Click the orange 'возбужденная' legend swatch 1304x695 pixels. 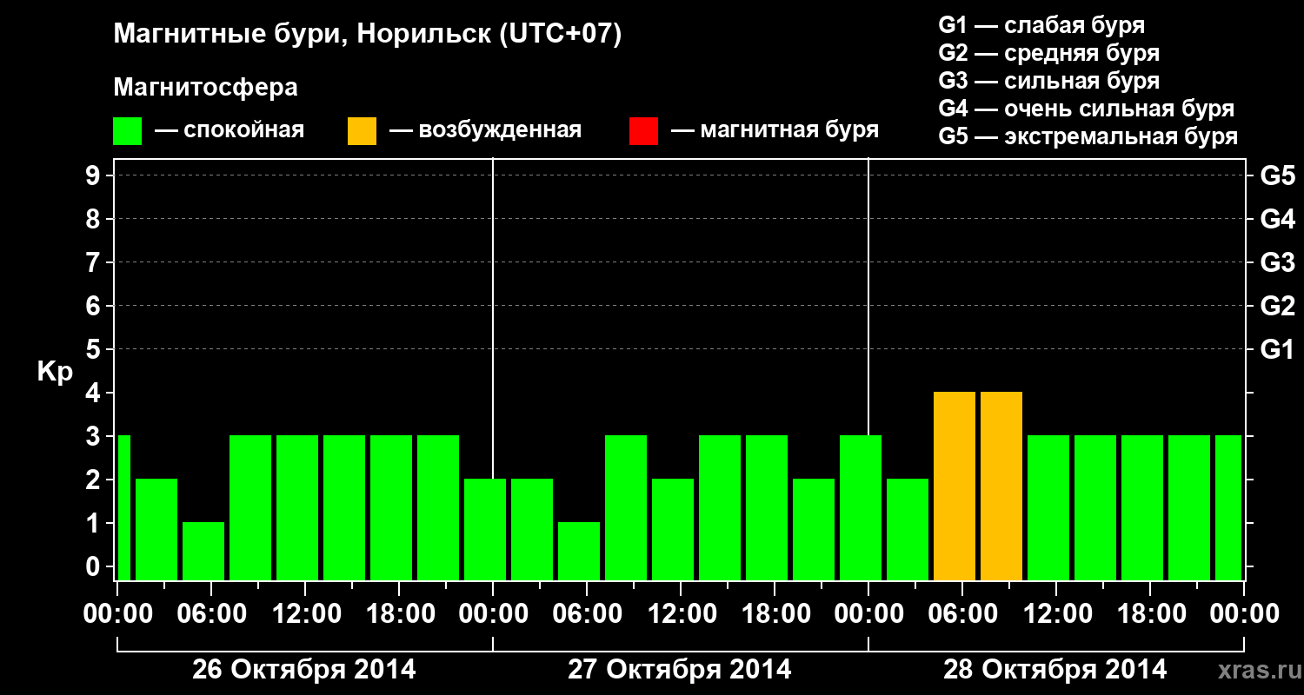362,131
